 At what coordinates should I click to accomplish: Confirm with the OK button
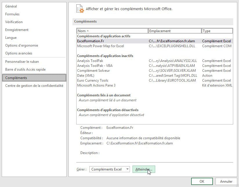202,181
